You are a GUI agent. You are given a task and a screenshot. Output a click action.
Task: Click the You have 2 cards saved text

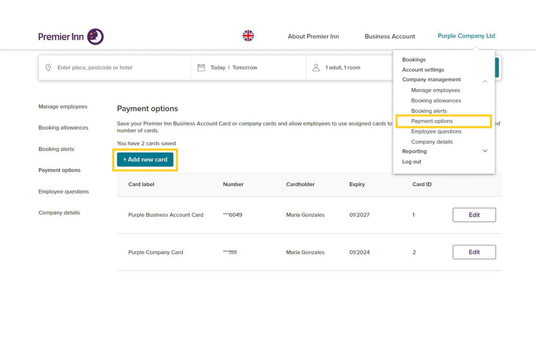[x=146, y=144]
